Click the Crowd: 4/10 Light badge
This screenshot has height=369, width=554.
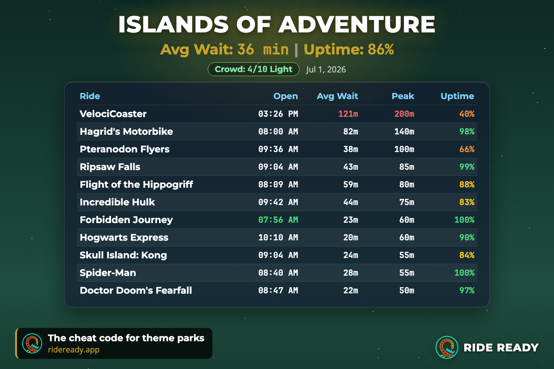point(254,69)
